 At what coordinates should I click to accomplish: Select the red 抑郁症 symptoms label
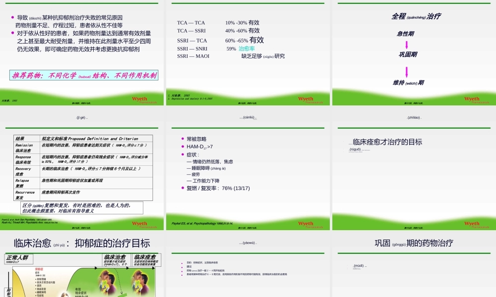[x=39, y=269]
